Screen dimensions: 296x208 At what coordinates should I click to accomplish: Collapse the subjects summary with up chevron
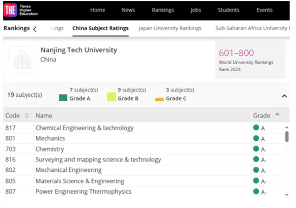(284, 96)
